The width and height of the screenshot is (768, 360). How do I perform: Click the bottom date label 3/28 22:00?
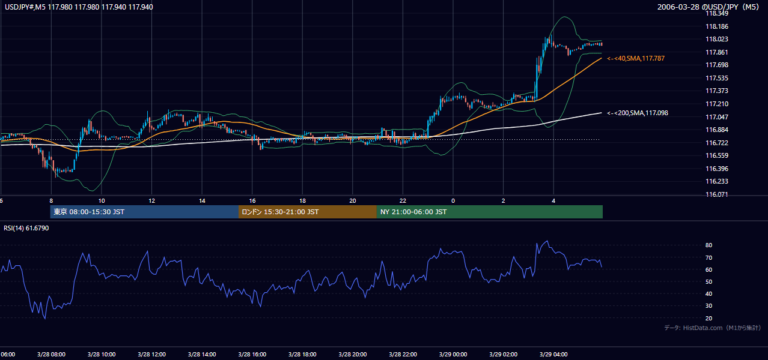[x=402, y=355]
